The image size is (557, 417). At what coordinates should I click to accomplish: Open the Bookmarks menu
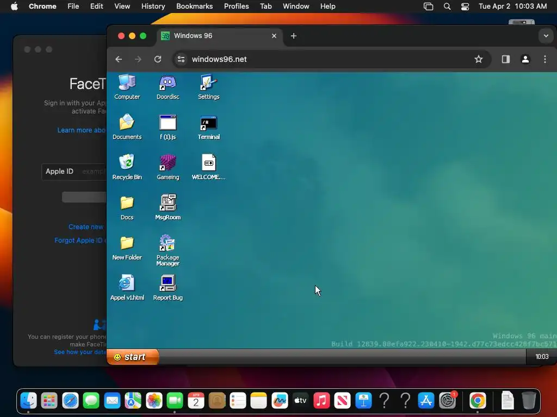[194, 7]
